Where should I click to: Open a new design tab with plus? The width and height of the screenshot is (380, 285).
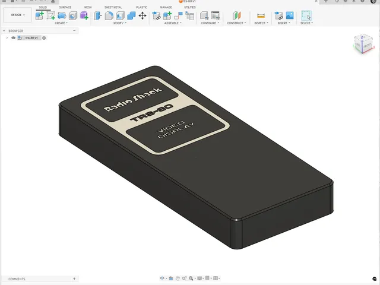coord(326,1)
